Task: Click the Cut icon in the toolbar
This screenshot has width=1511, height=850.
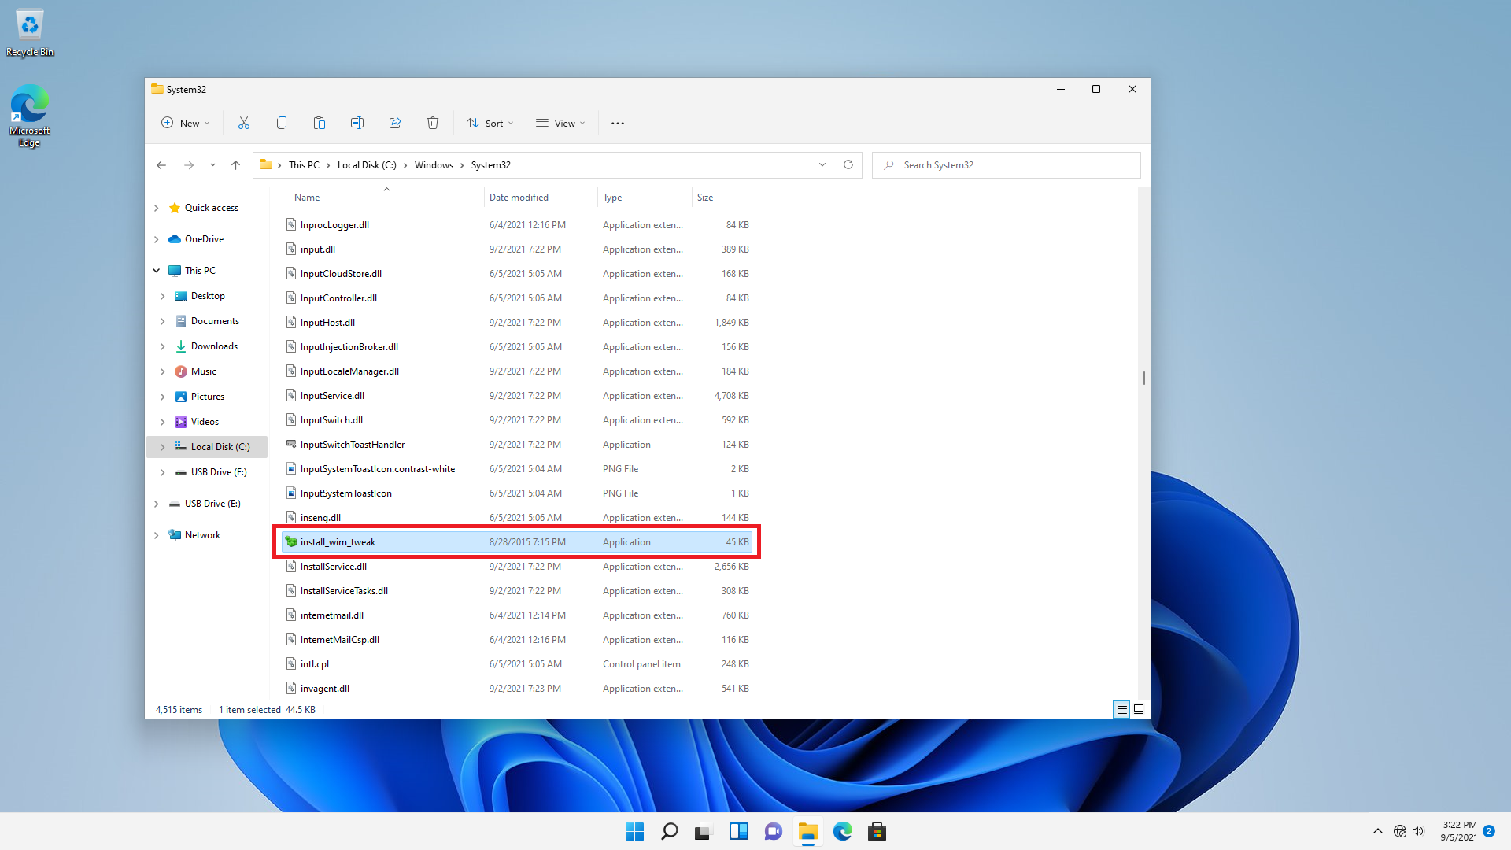Action: (244, 123)
